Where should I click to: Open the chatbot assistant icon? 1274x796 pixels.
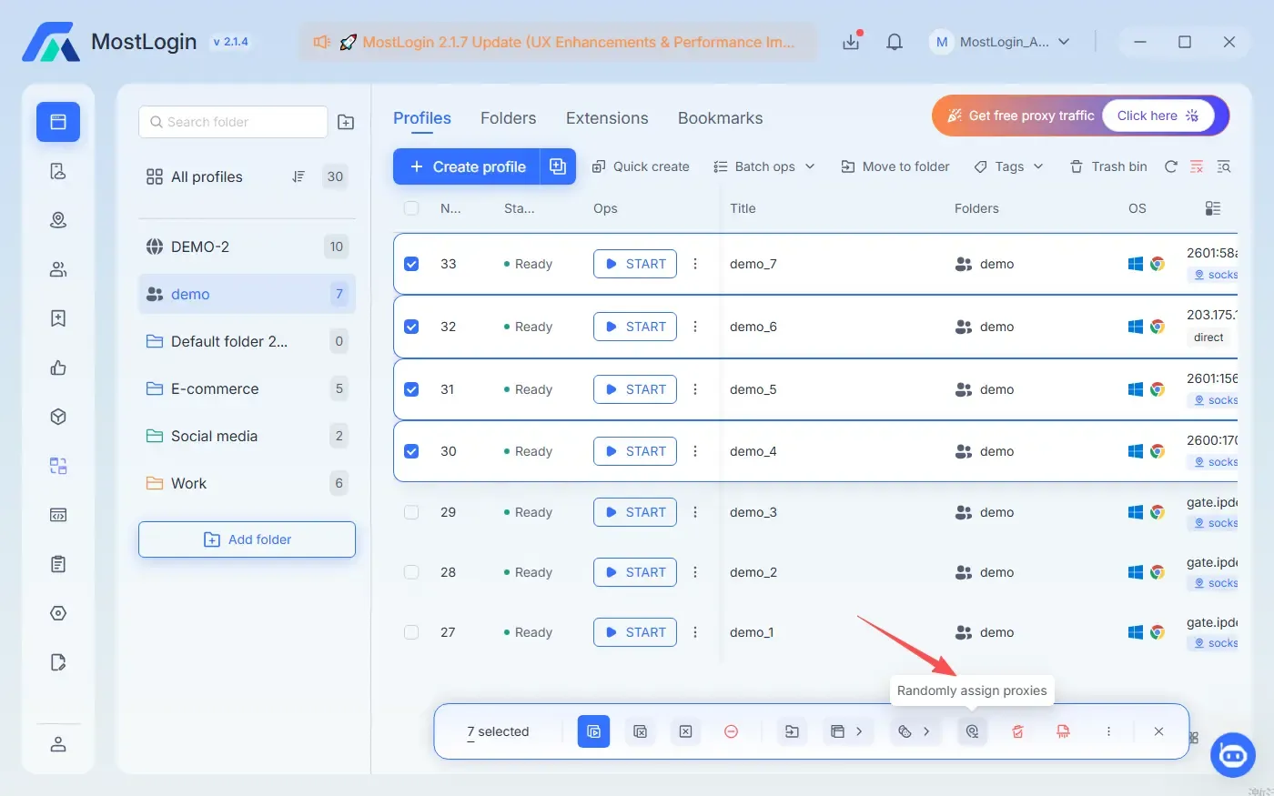coord(1233,754)
